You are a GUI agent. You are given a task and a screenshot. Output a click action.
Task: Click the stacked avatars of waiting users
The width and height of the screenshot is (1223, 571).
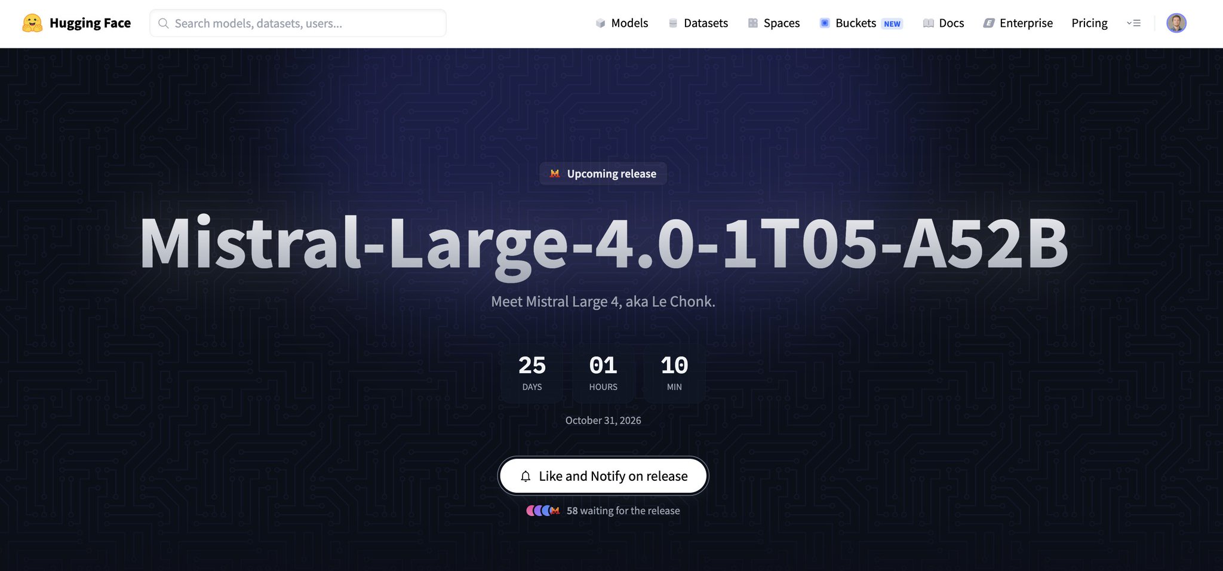pyautogui.click(x=543, y=511)
